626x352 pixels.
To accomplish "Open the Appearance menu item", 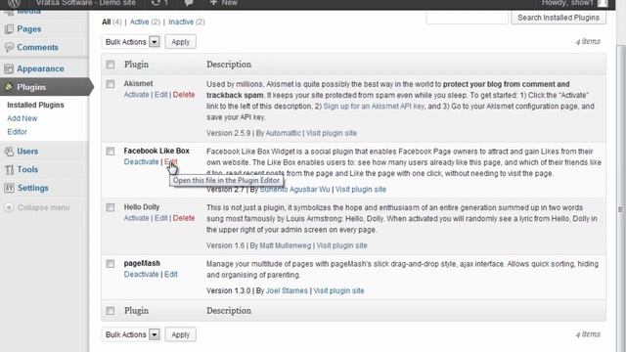I will tap(40, 68).
